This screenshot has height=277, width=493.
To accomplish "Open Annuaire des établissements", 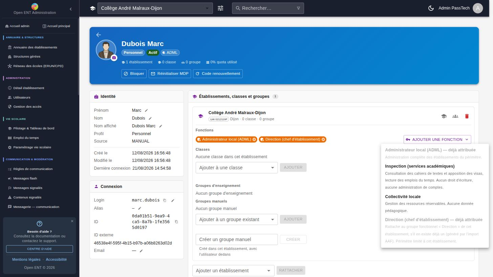I will (x=35, y=47).
